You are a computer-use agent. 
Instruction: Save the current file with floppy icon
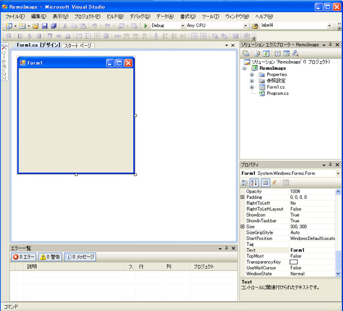coord(45,26)
